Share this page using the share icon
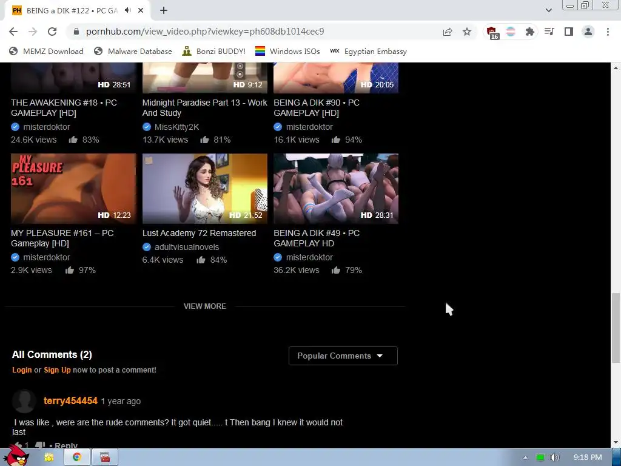The height and width of the screenshot is (466, 621). tap(448, 32)
